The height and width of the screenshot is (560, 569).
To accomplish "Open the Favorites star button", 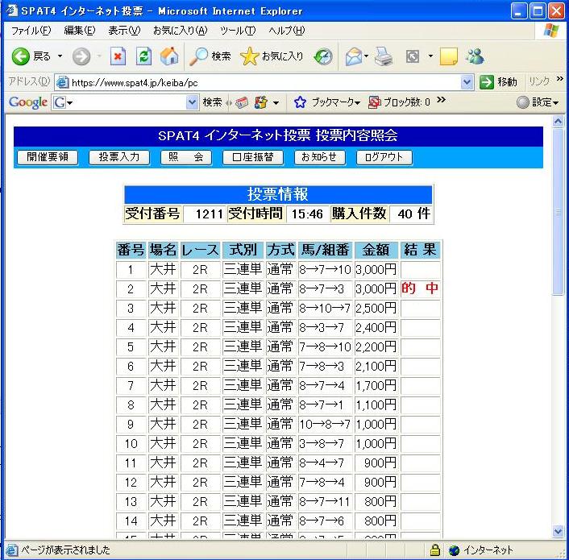I will 272,56.
